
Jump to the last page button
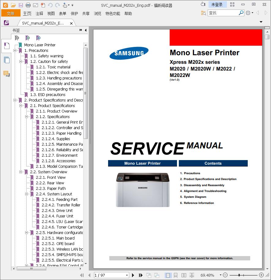click(141, 275)
